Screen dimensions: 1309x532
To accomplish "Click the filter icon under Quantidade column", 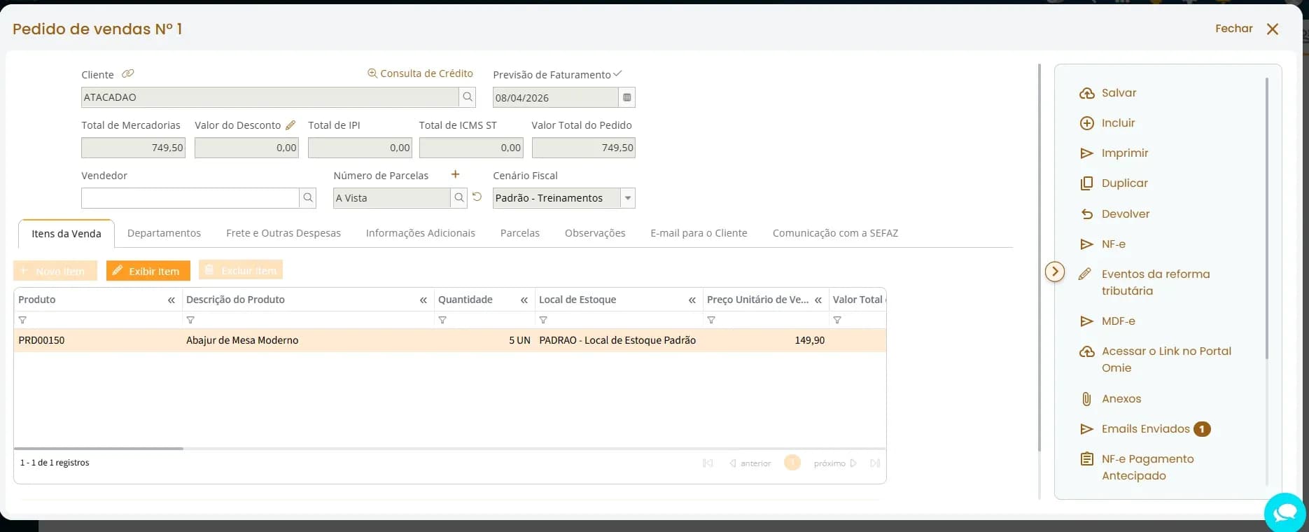I will pos(442,320).
